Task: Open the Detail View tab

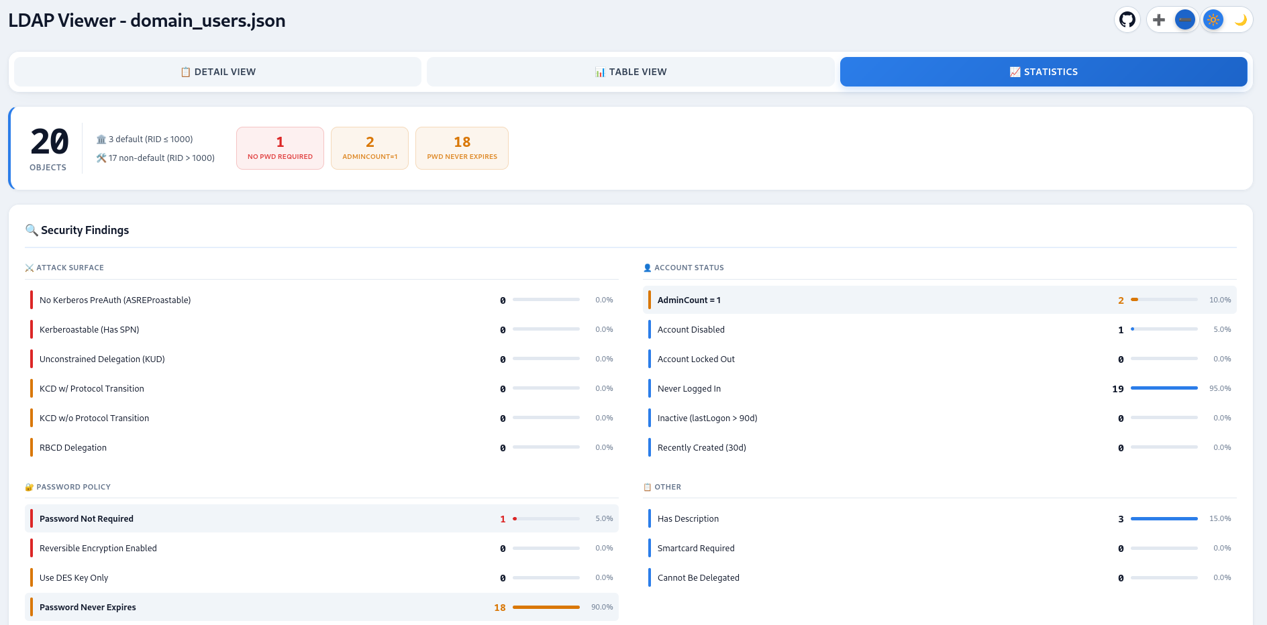Action: [x=217, y=72]
